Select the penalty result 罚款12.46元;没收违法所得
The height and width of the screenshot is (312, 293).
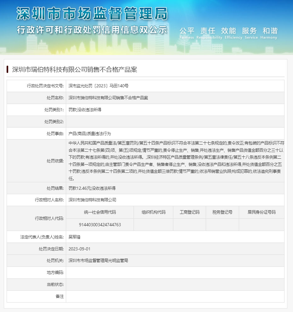pyautogui.click(x=92, y=188)
